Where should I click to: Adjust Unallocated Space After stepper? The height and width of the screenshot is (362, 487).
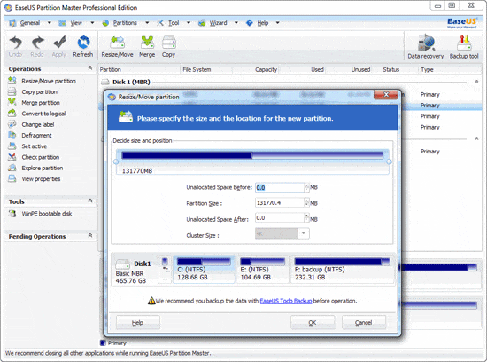point(307,218)
